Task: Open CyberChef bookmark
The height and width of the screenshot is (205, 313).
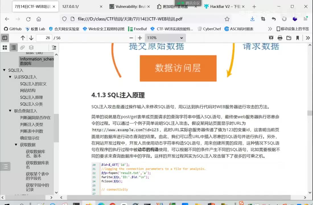Action: pos(209,29)
